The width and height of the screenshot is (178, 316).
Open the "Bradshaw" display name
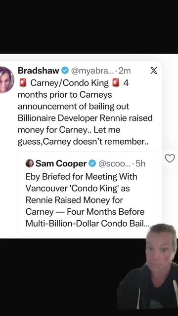[x=39, y=71]
